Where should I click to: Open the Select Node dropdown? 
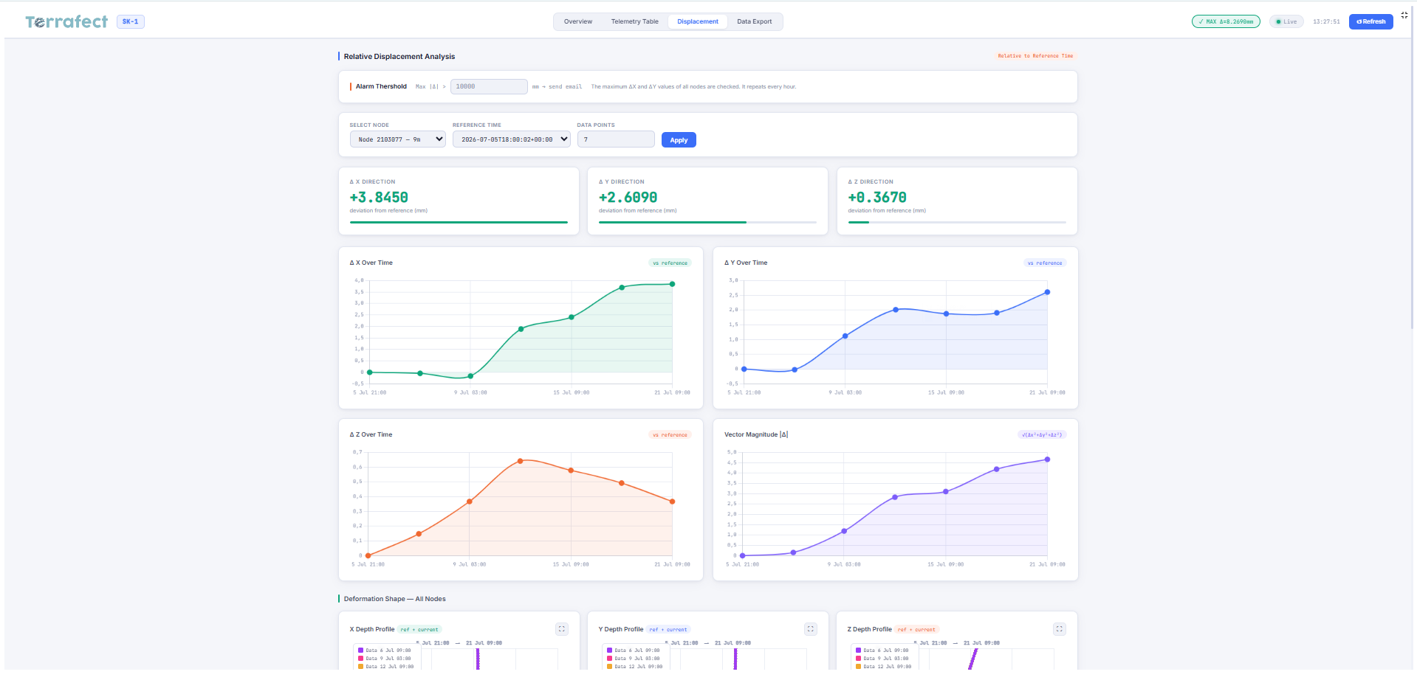coord(397,139)
